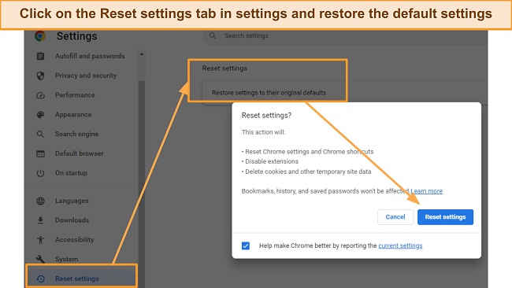Click the On startup power icon
Image resolution: width=512 pixels, height=288 pixels.
40,173
